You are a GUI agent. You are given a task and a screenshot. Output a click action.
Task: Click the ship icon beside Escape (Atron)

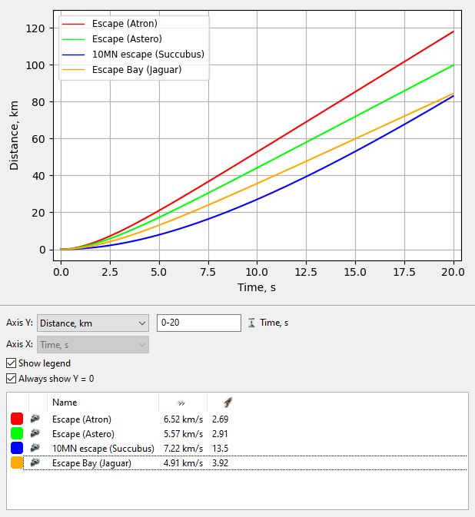point(35,419)
